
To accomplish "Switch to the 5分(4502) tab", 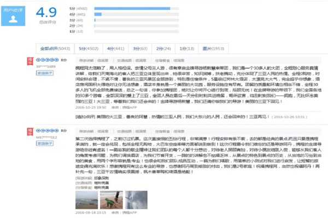I will click(89, 49).
